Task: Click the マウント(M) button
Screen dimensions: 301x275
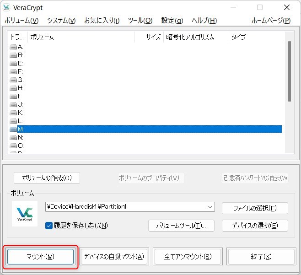Action: (41, 257)
